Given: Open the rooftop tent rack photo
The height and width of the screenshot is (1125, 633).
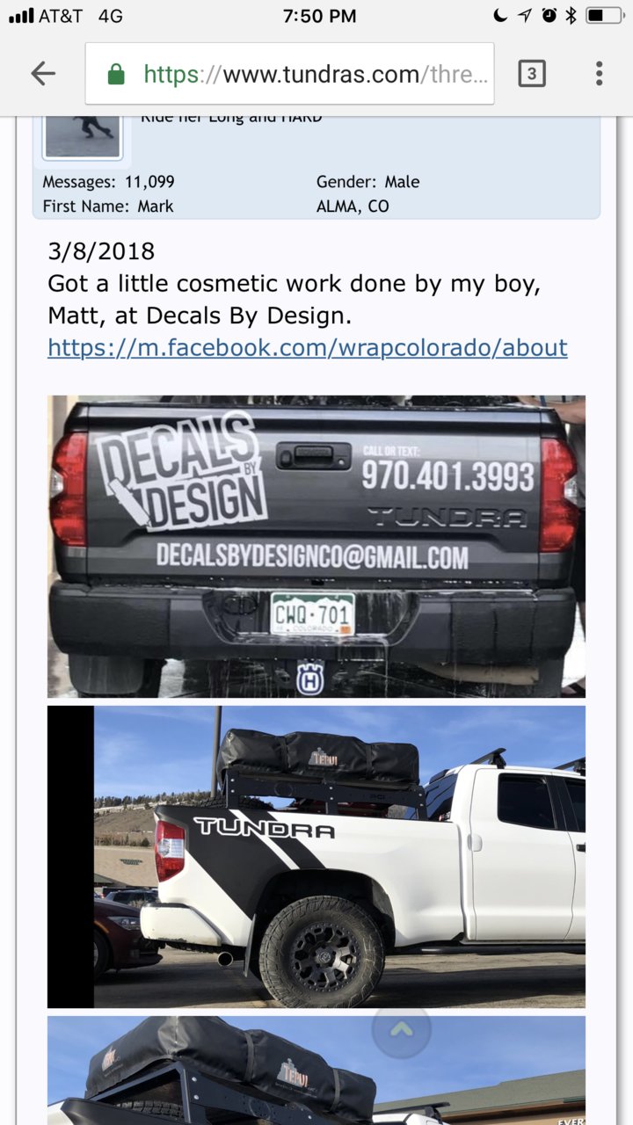Looking at the screenshot, I should pos(316,1071).
